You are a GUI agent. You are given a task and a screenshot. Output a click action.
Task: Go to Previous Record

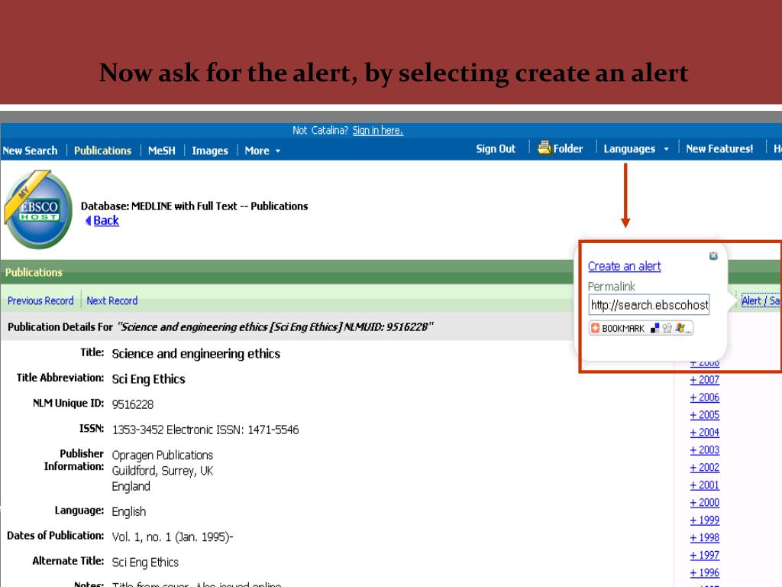40,300
